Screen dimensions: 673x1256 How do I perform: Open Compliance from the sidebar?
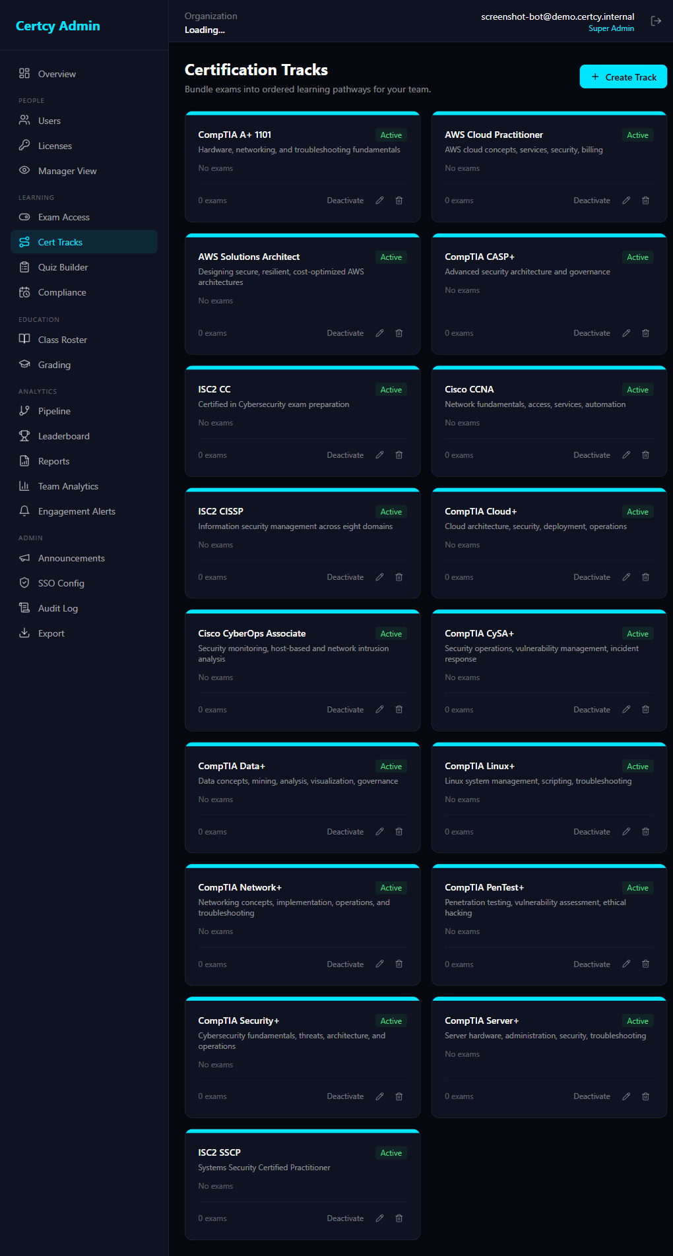tap(84, 292)
